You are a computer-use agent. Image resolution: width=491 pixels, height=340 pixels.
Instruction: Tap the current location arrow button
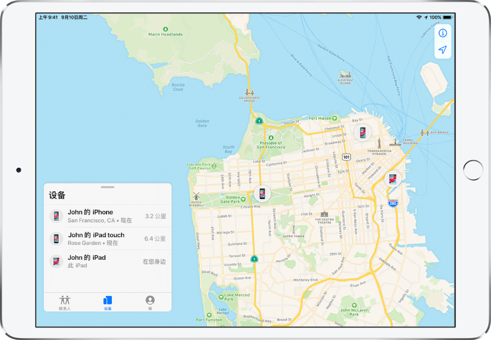click(443, 49)
